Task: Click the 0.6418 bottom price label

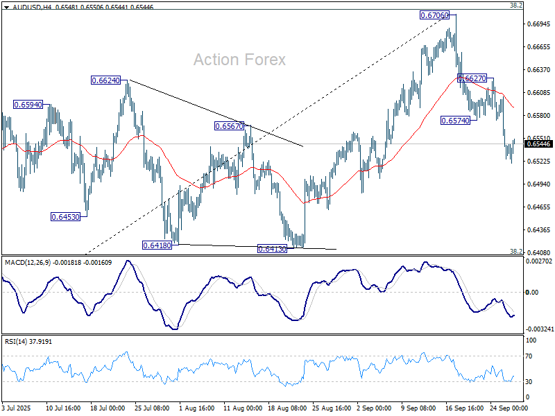Action: (157, 243)
